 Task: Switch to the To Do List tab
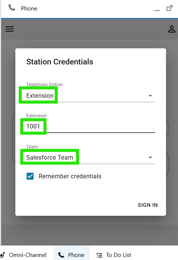[114, 255]
